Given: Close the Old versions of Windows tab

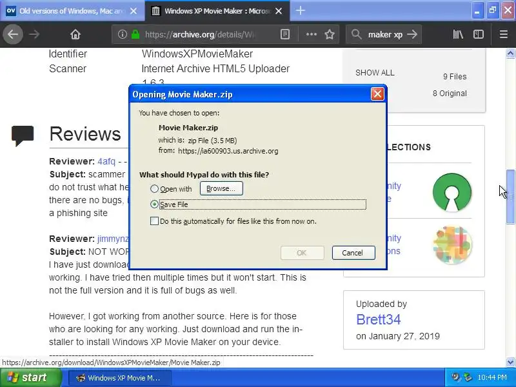Looking at the screenshot, I should point(134,11).
